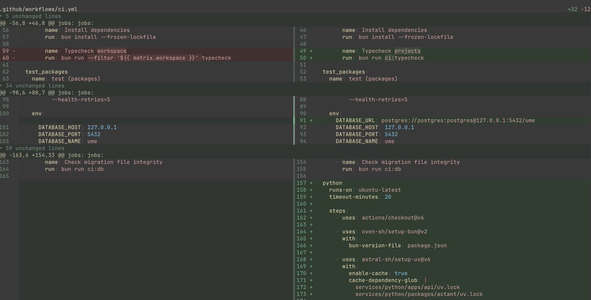The image size is (591, 300).
Task: Click "enable-cache: true" line
Action: pyautogui.click(x=378, y=273)
